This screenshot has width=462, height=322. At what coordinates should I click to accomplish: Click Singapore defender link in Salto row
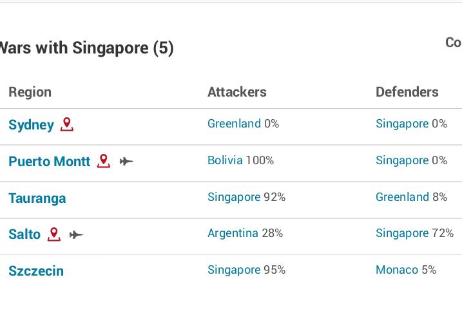(402, 233)
